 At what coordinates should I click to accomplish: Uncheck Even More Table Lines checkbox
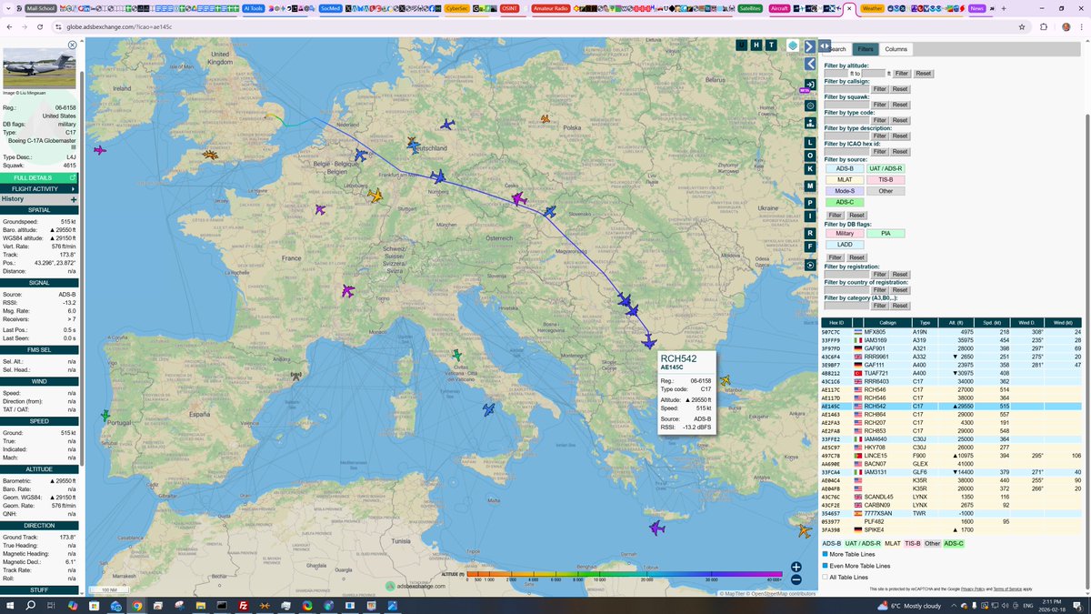coord(826,565)
